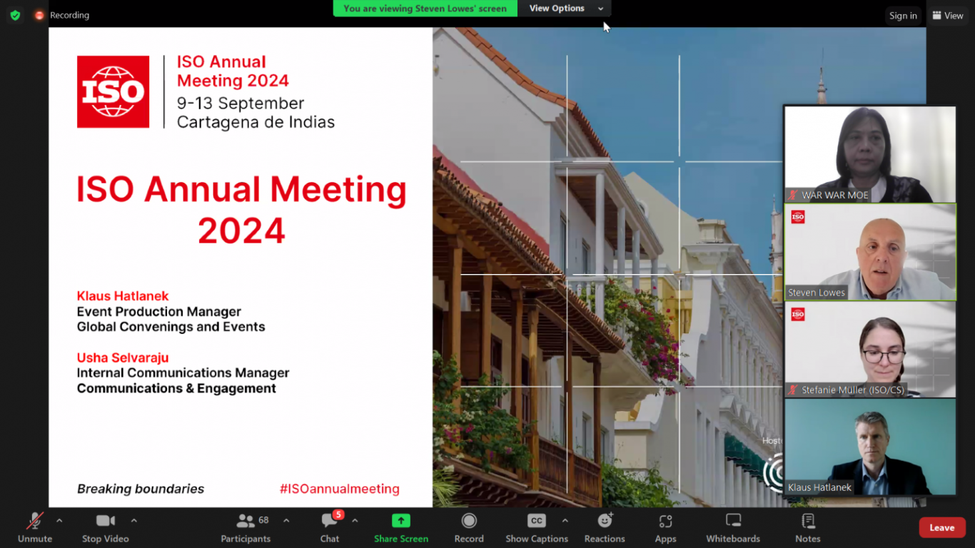975x548 pixels.
Task: Click 'Communications & Engagement' text on slide
Action: [x=176, y=388]
